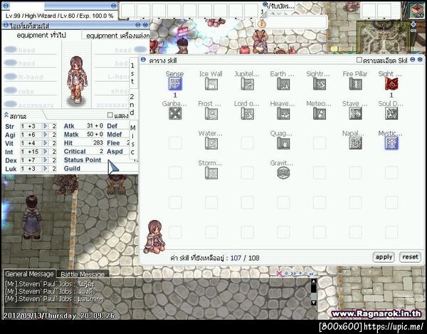427x334 pixels.
Task: Increase Str with its arrow button
Action: [46, 126]
